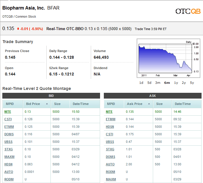Sort bids by Bid Price arrow
The image size is (203, 183).
pyautogui.click(x=47, y=104)
